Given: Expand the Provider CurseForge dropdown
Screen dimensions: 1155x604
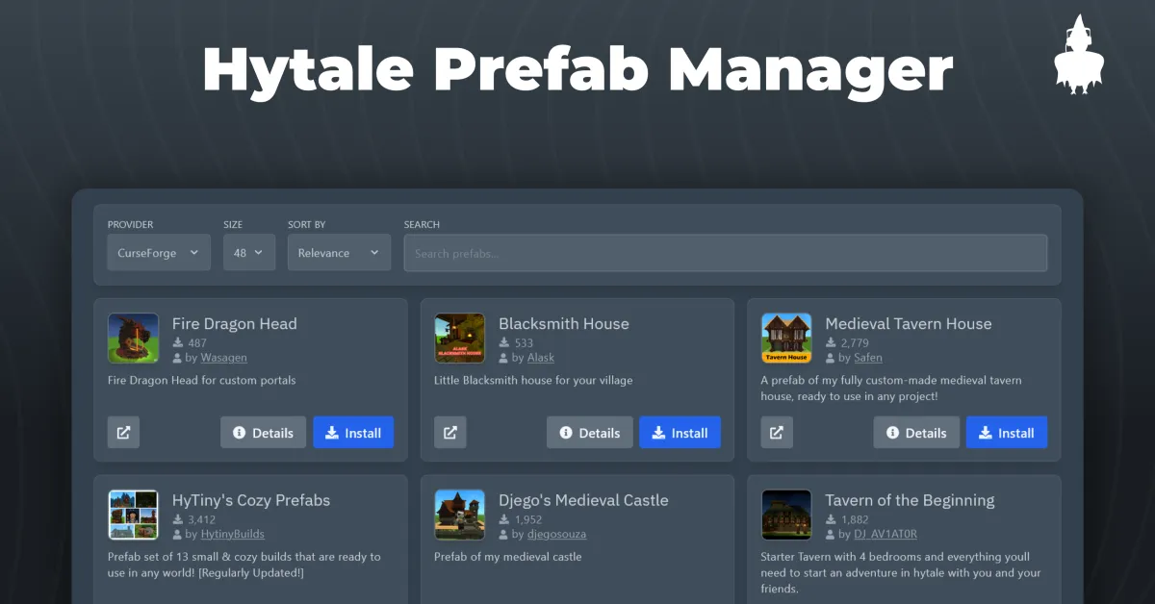Looking at the screenshot, I should coord(158,253).
